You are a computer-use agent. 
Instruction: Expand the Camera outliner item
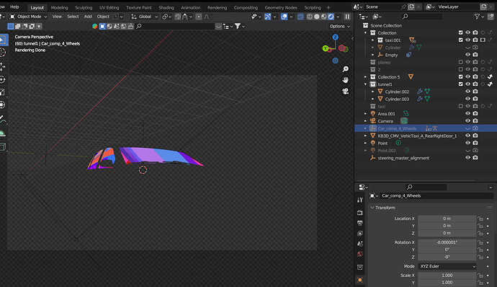tap(365, 121)
